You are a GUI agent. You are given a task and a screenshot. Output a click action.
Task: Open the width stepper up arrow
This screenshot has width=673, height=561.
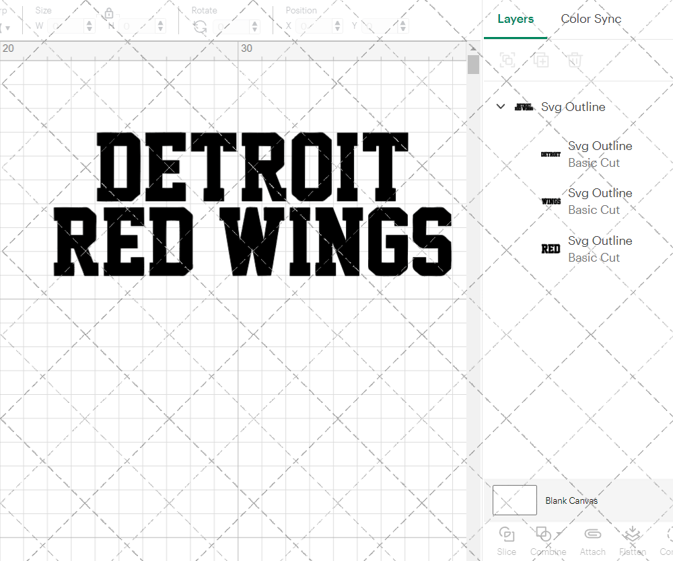[88, 22]
